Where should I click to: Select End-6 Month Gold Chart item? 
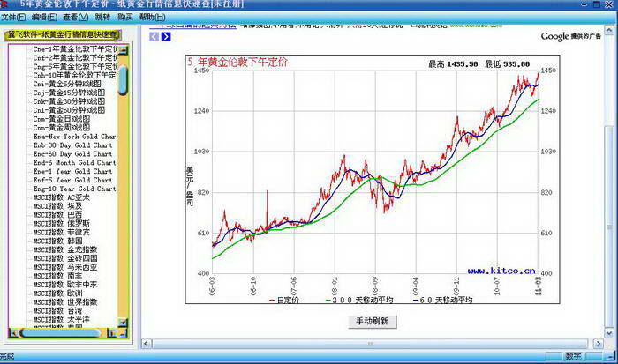click(x=75, y=162)
